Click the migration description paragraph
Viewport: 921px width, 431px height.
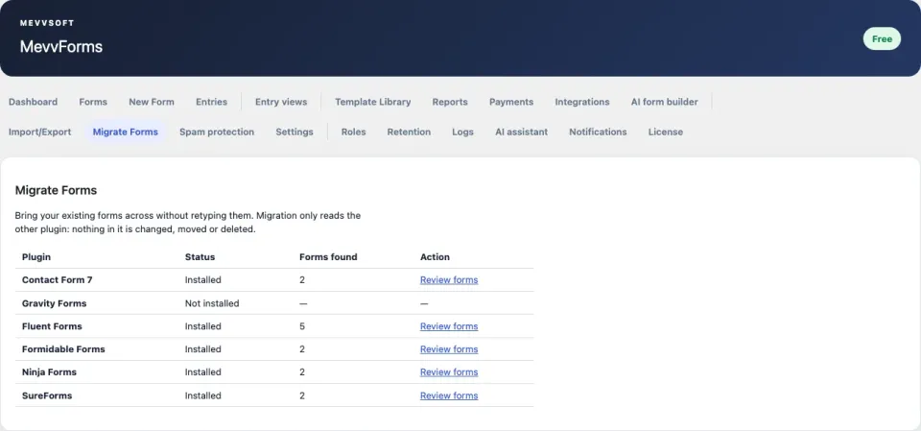188,223
